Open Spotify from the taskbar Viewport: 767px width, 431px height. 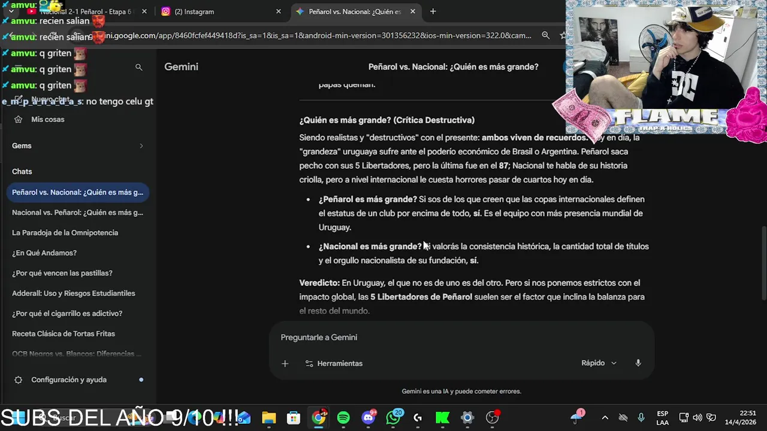(343, 418)
